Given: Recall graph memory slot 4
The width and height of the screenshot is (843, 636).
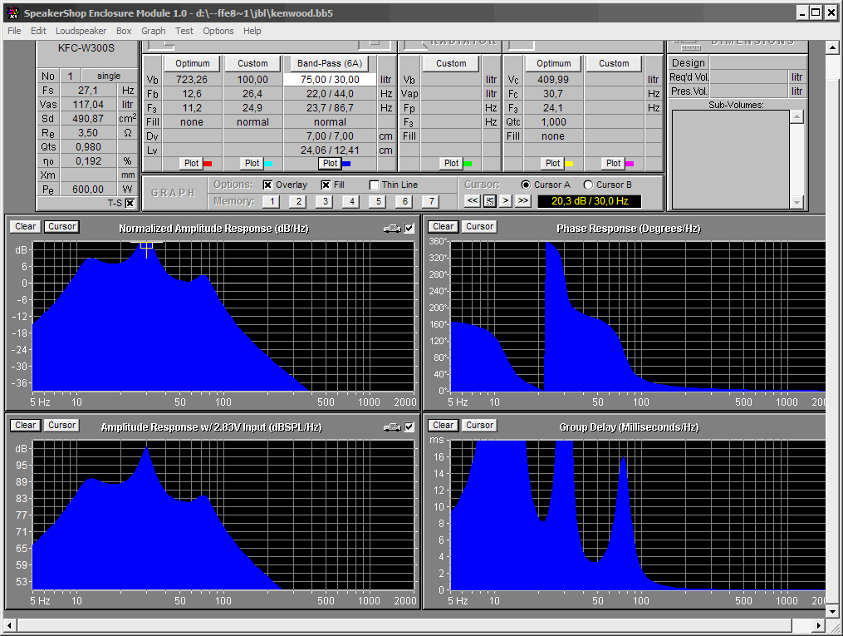Looking at the screenshot, I should click(350, 201).
